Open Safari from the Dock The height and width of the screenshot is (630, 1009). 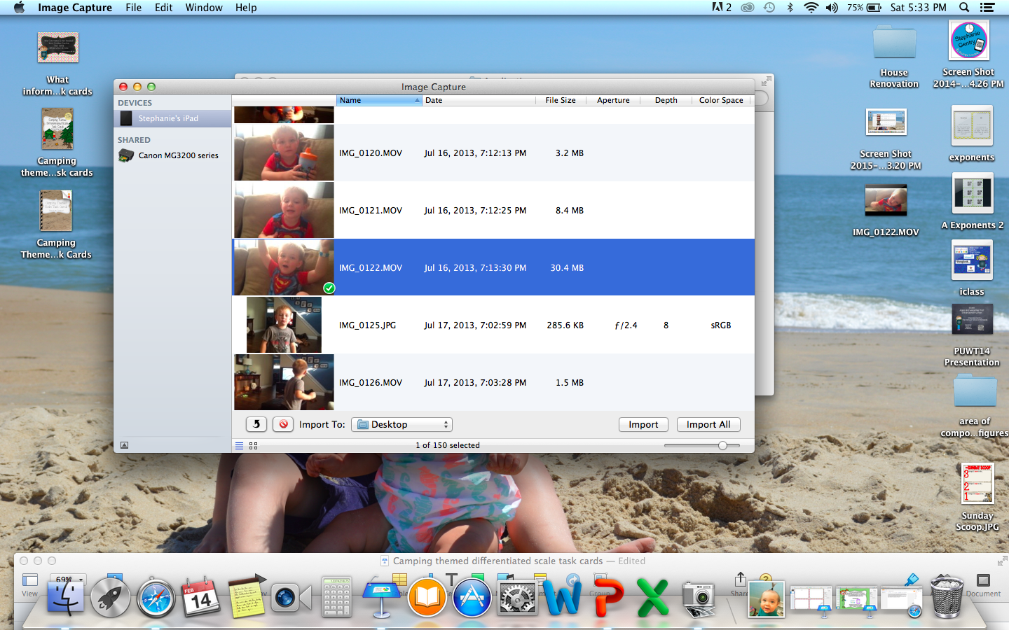156,598
